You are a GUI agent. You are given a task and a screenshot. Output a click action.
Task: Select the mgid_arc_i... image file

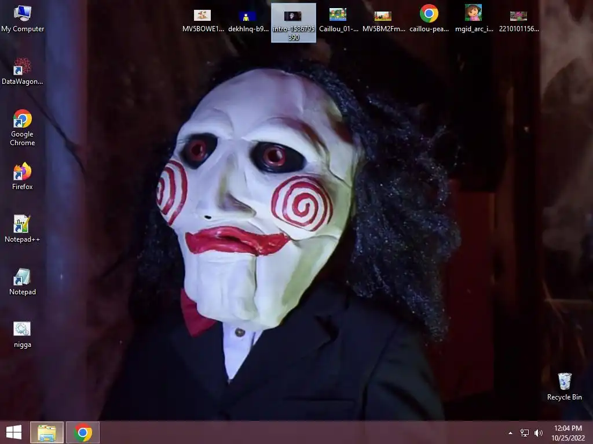[474, 19]
